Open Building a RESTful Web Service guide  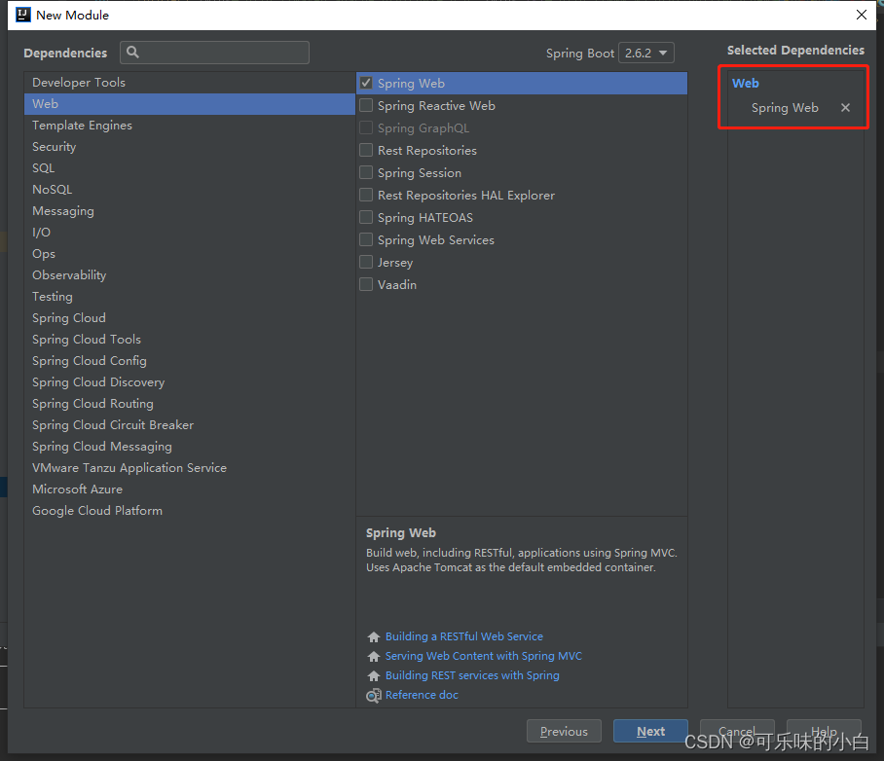tap(464, 636)
